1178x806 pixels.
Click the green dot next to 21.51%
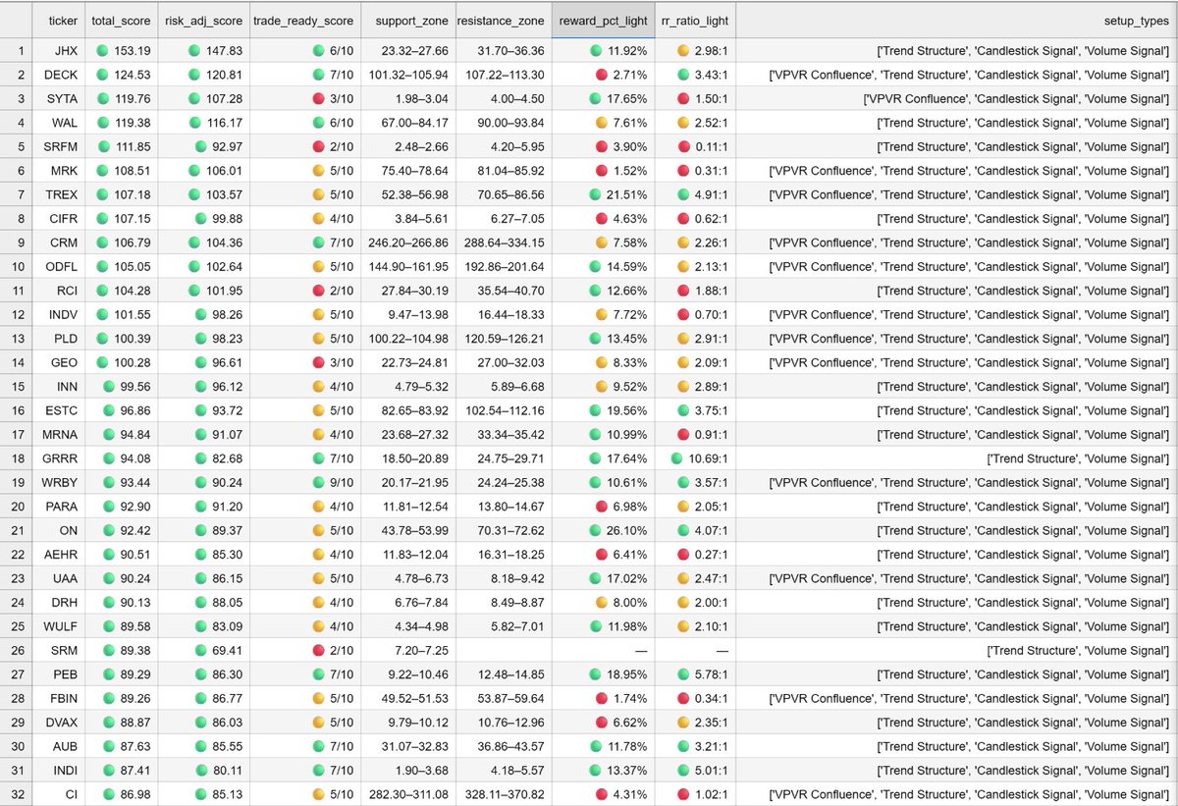(596, 194)
